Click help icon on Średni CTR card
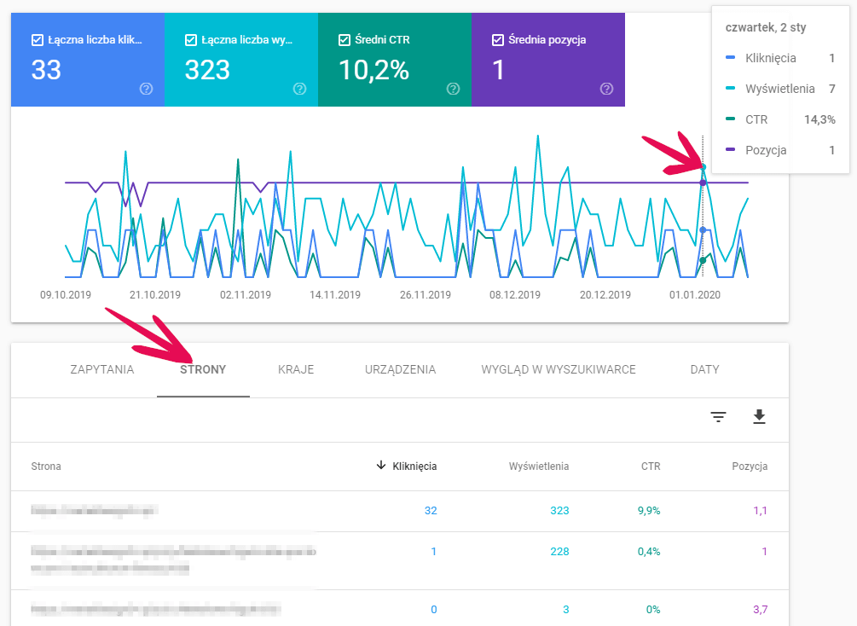This screenshot has height=626, width=857. tap(453, 89)
